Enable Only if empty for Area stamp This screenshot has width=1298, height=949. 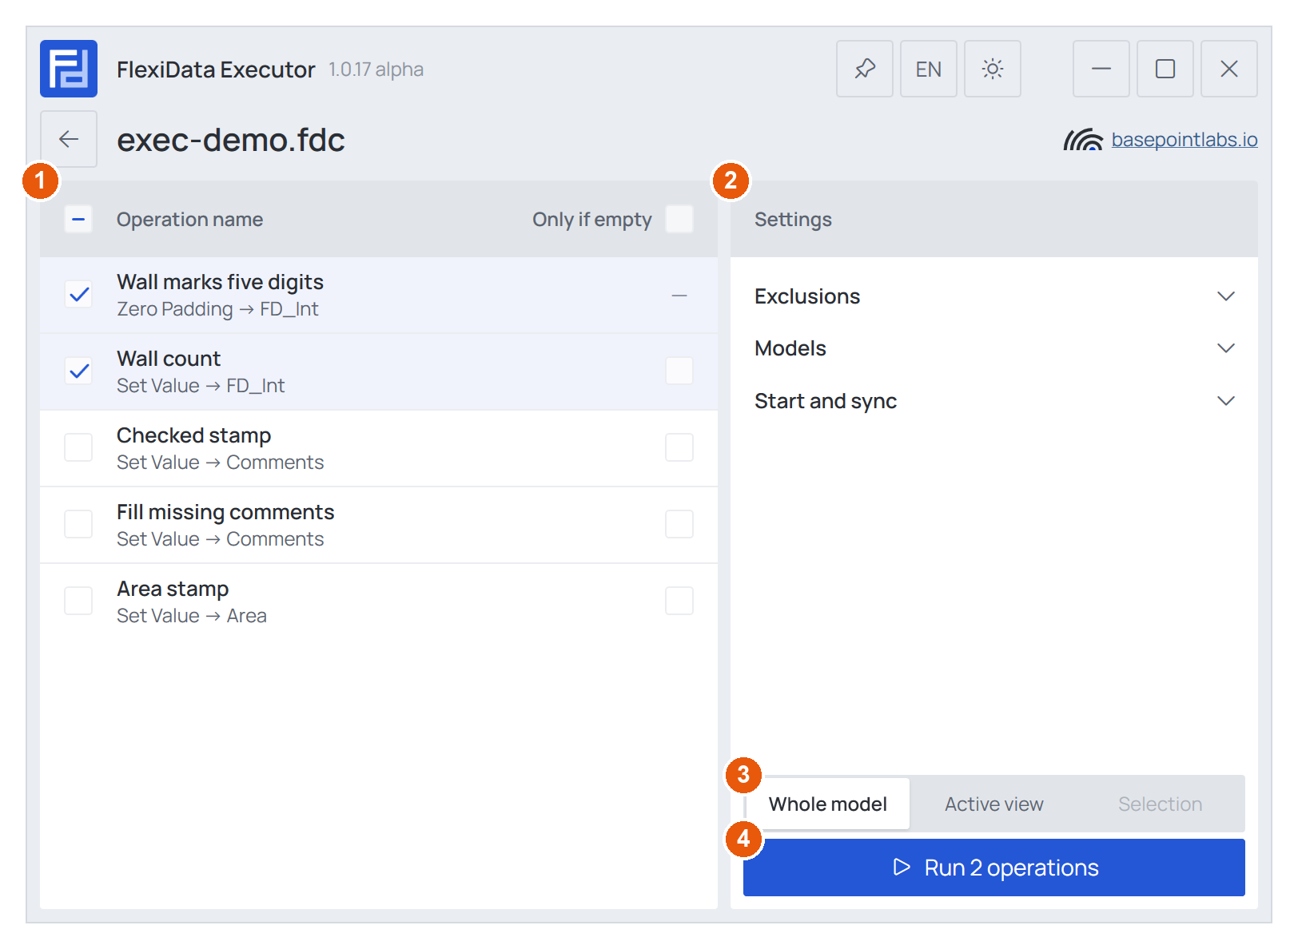click(x=679, y=601)
